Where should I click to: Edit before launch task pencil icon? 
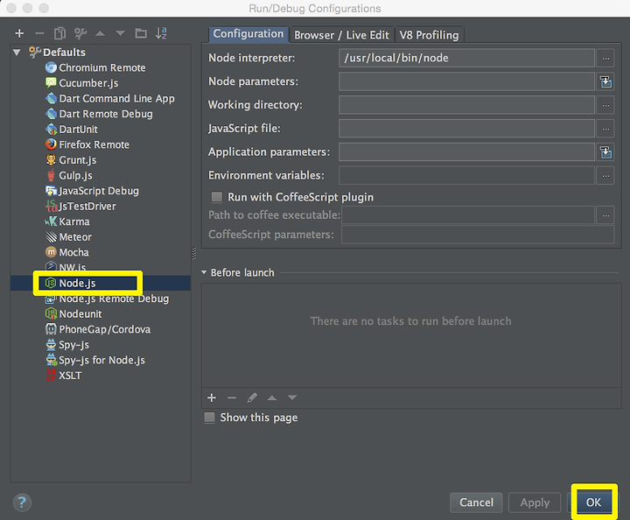coord(252,397)
